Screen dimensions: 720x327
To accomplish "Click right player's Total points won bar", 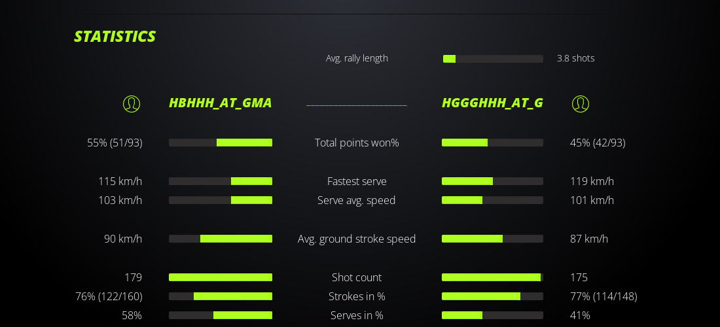I will pyautogui.click(x=492, y=143).
